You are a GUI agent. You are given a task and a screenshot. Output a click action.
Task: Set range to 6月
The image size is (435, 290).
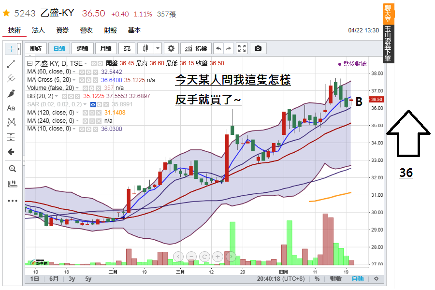click(x=54, y=278)
